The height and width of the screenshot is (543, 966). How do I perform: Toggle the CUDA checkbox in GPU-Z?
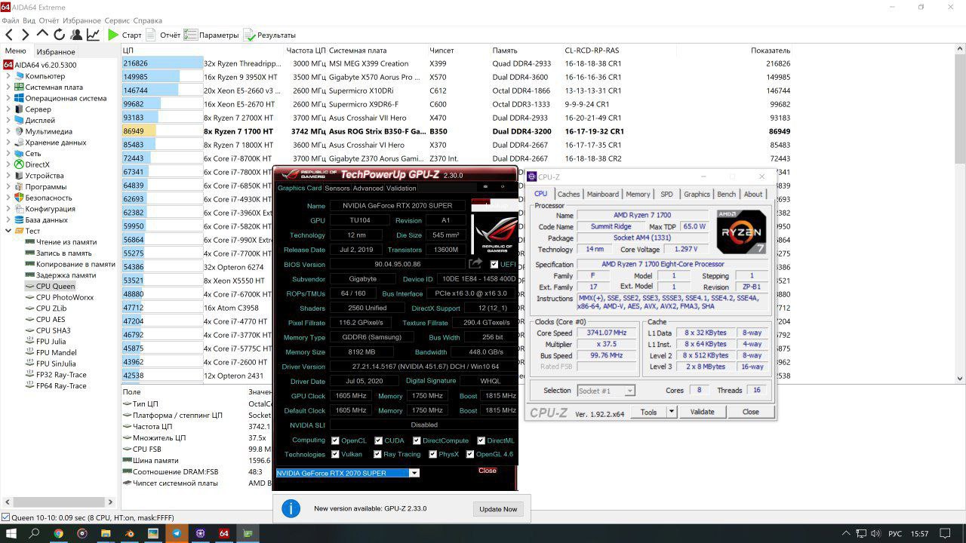click(377, 440)
